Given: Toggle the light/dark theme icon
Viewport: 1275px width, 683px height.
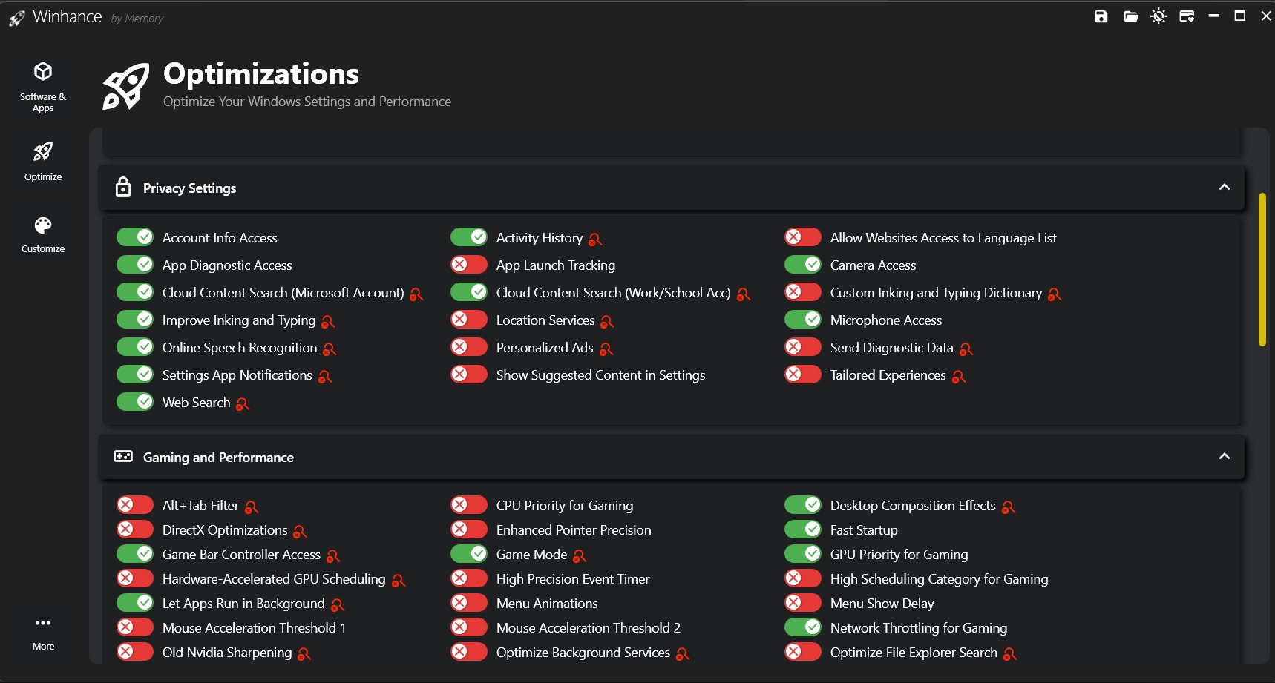Looking at the screenshot, I should [1158, 16].
